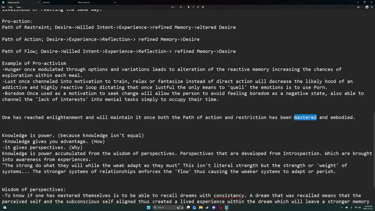Open Steam from the taskbar
The width and height of the screenshot is (375, 211).
pyautogui.click(x=207, y=207)
